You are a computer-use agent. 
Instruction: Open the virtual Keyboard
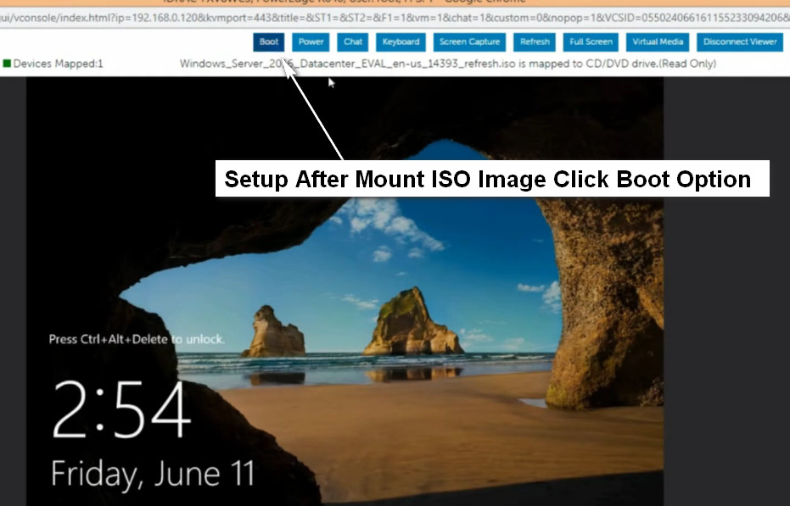pos(401,42)
